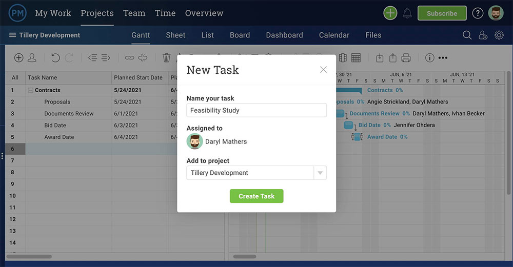Open the more options ellipsis

[443, 58]
